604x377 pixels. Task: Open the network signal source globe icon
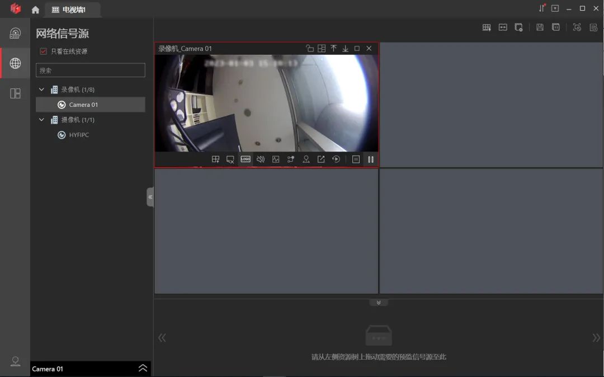15,63
